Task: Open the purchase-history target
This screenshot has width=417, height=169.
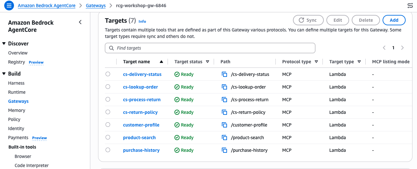Action: [x=141, y=150]
